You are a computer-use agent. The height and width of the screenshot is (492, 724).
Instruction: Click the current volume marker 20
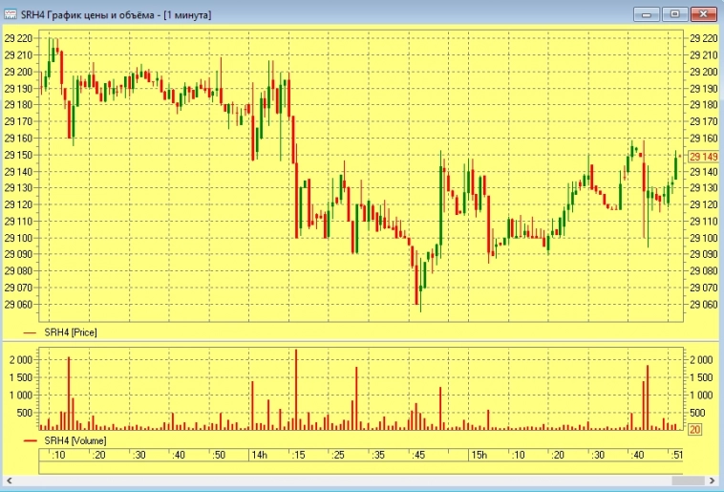(x=694, y=430)
